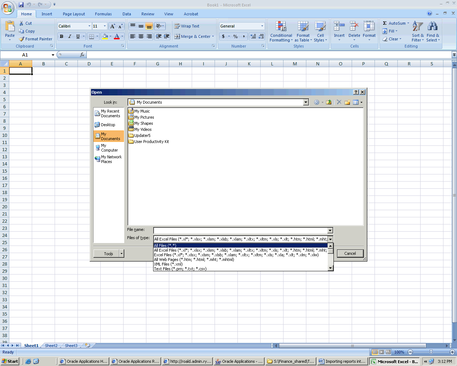Switch to the Page Layout ribbon tab
This screenshot has height=366, width=457.
[74, 14]
